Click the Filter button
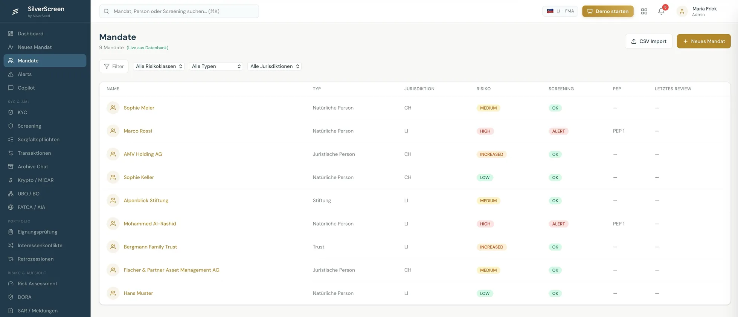The image size is (738, 317). pos(114,66)
